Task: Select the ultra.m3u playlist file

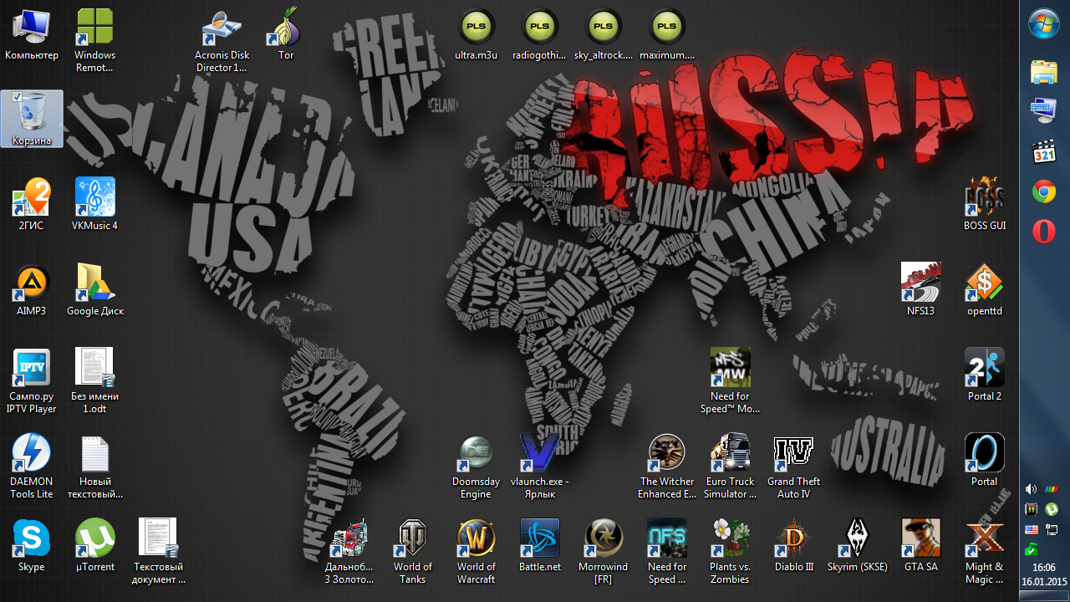Action: coord(476,35)
